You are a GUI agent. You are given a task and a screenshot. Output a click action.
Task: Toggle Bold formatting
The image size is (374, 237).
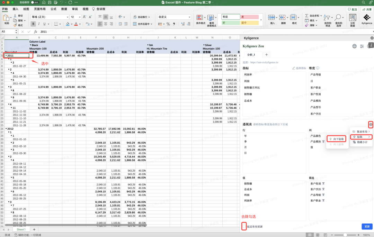33,24
